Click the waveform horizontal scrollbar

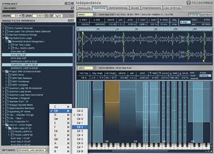tap(144, 64)
